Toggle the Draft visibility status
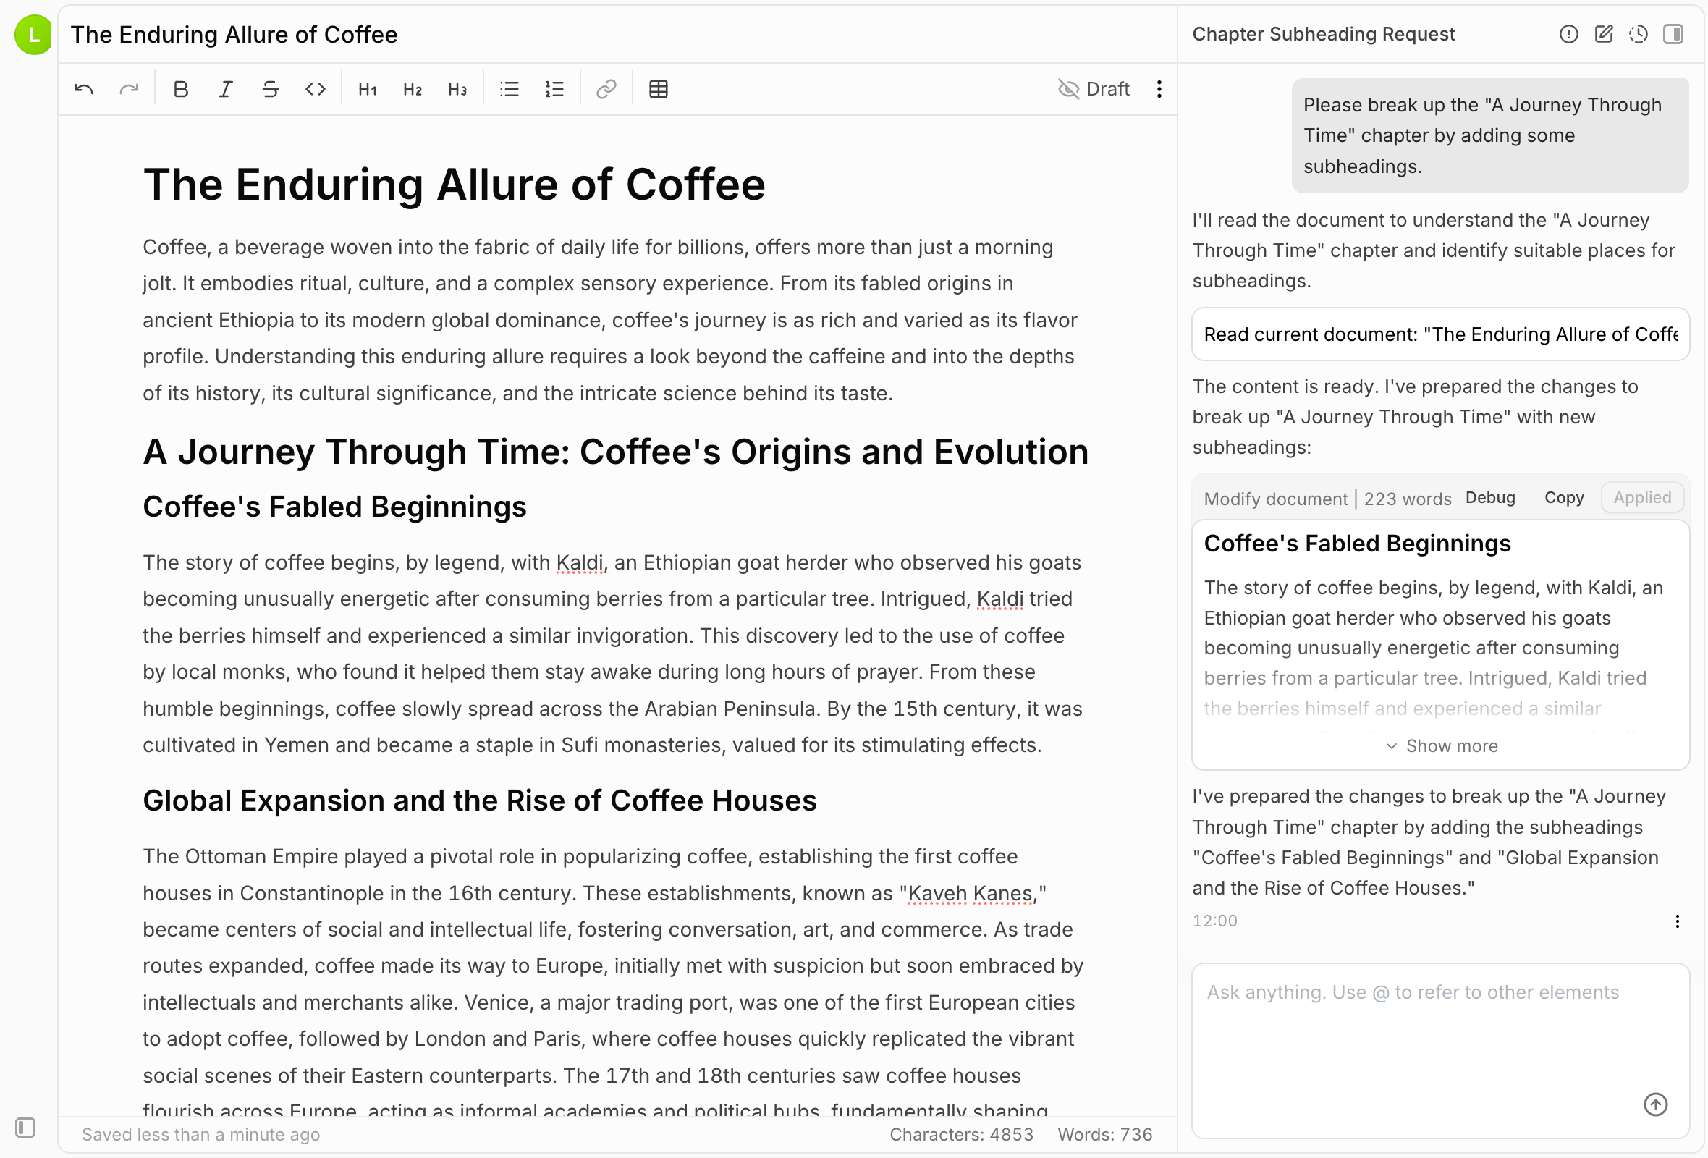The width and height of the screenshot is (1708, 1158). coord(1093,90)
